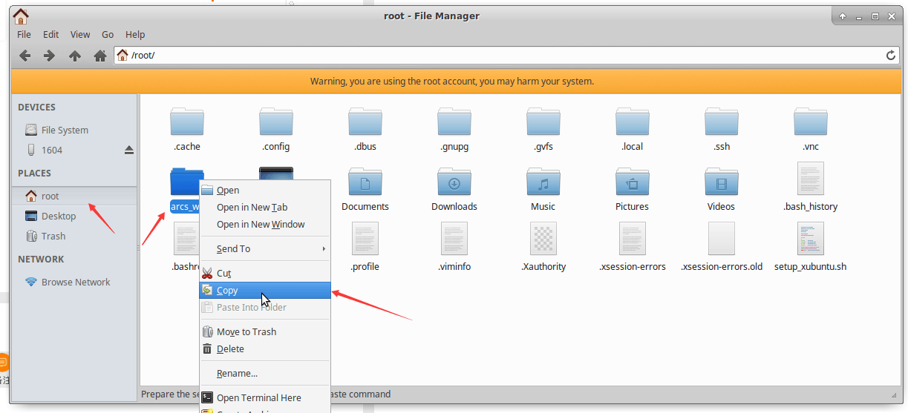Open home folder via toolbar house icon
This screenshot has height=413, width=908.
pos(100,56)
